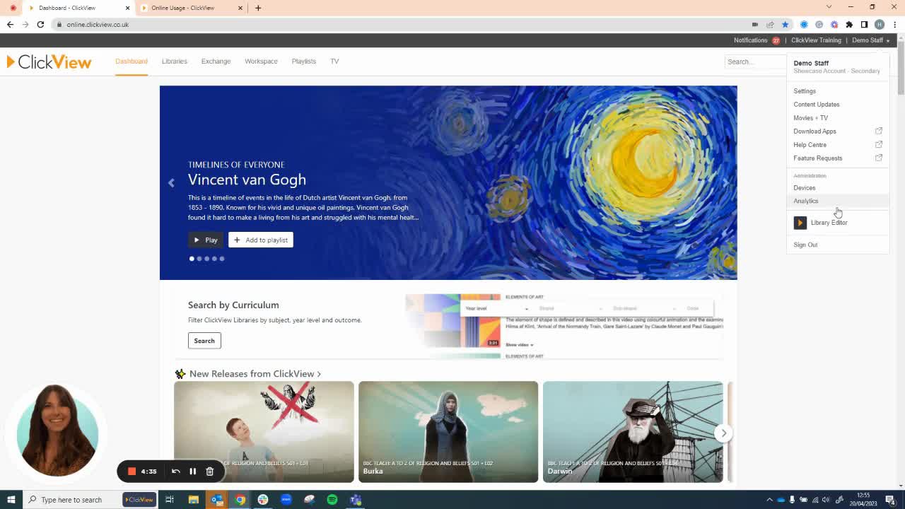Click the notifications count badge
905x509 pixels.
tap(776, 40)
